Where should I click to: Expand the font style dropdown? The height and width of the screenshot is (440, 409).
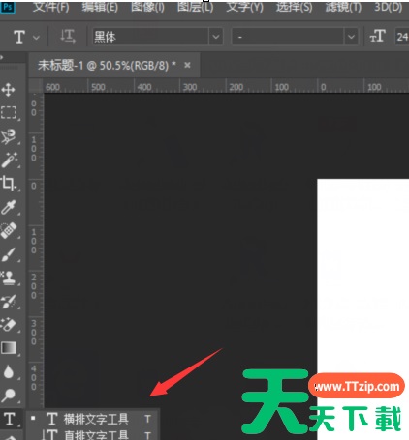(x=351, y=37)
